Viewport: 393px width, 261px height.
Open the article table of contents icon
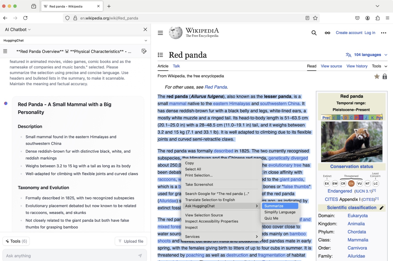pyautogui.click(x=160, y=55)
